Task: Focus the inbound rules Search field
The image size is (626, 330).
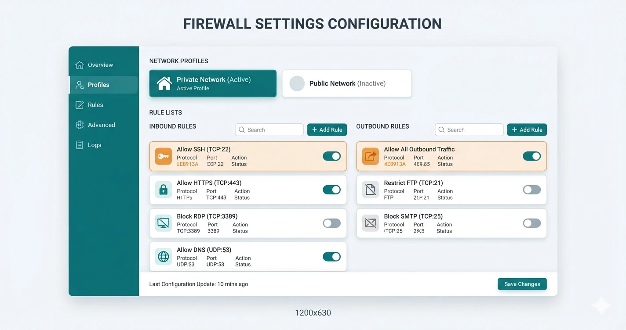Action: (x=269, y=130)
